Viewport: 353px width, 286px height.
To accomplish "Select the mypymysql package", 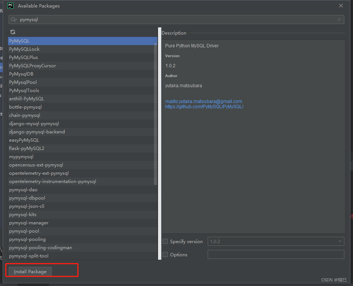I will pyautogui.click(x=82, y=157).
